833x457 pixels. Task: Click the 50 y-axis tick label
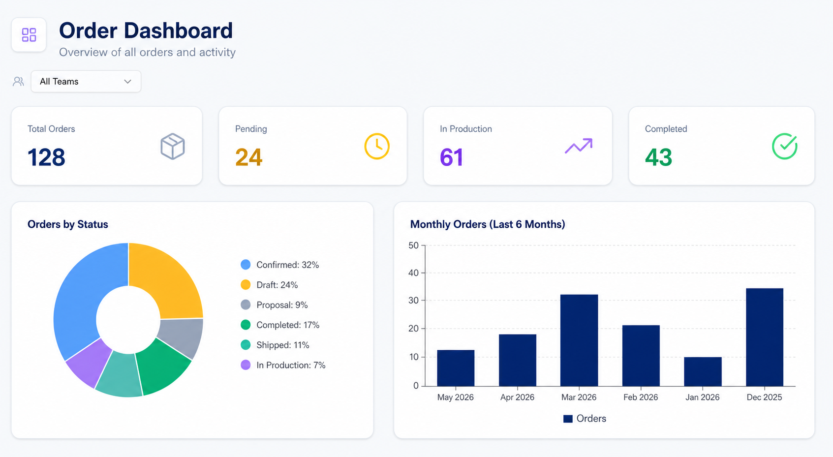click(413, 245)
